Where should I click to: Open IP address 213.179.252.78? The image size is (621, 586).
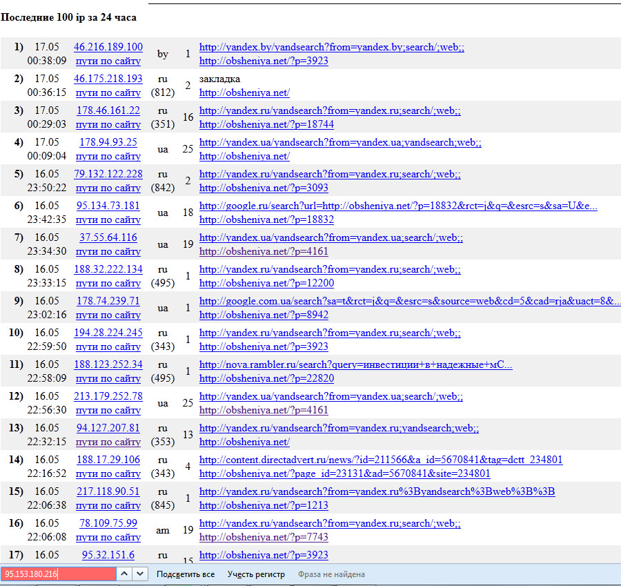108,395
